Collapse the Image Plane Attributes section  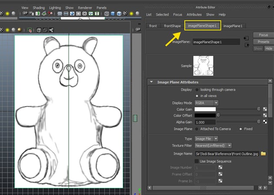151,82
